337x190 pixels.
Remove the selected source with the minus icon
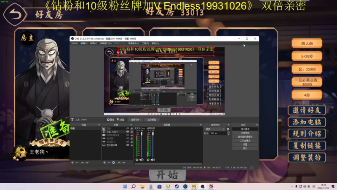tap(109, 163)
